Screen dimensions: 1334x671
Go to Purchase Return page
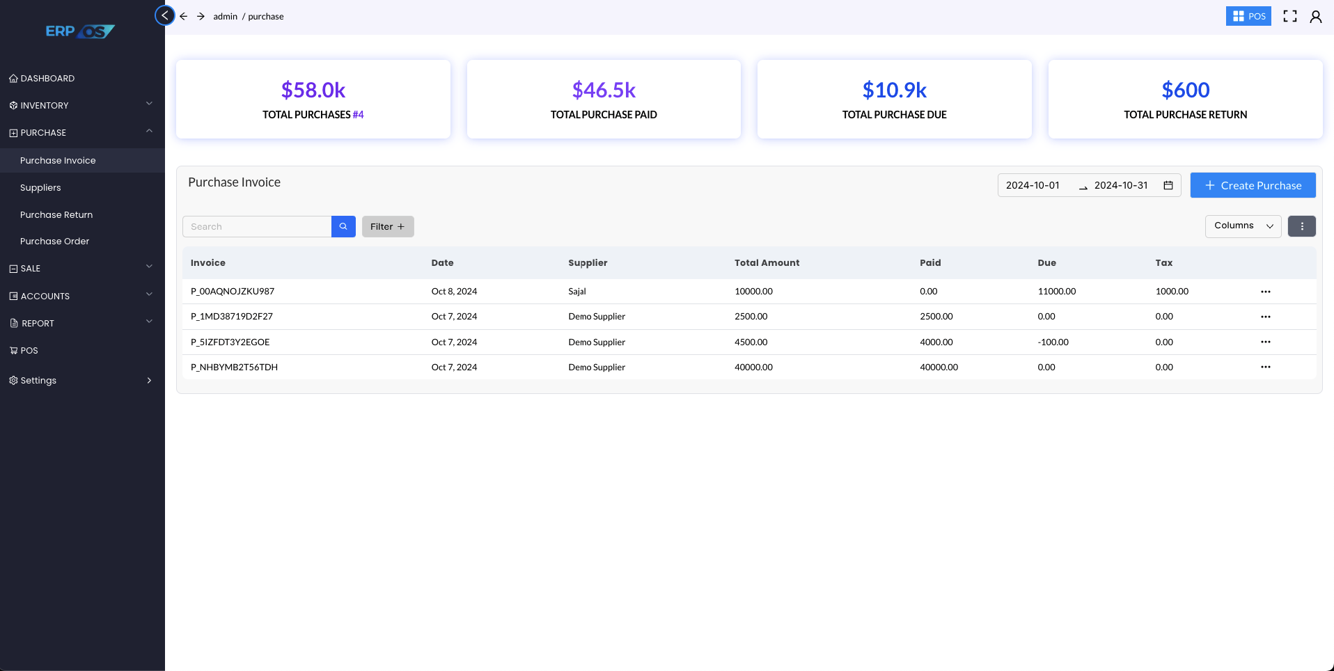(x=56, y=214)
